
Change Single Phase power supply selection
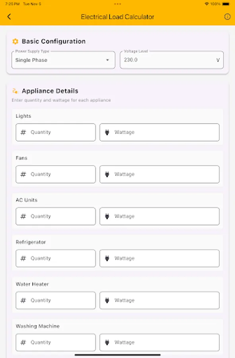click(x=63, y=60)
